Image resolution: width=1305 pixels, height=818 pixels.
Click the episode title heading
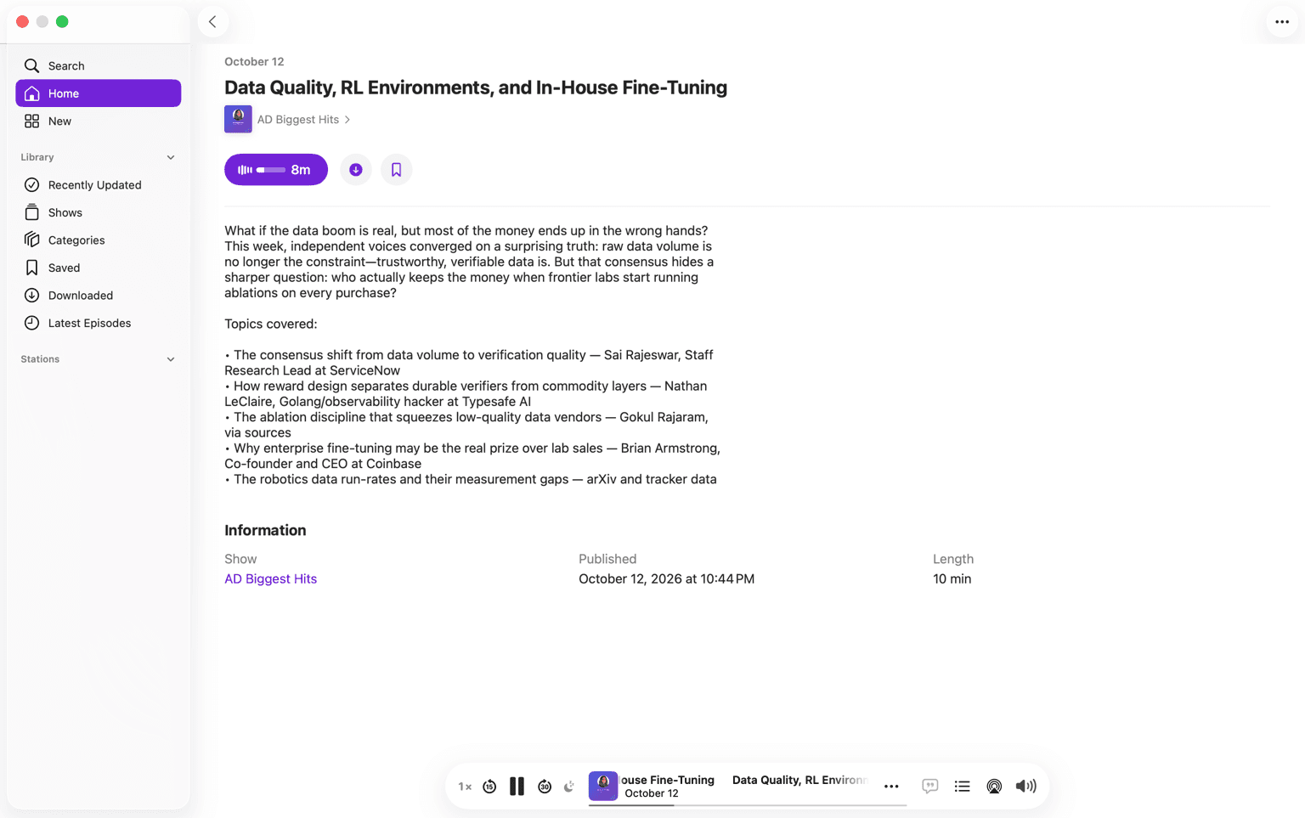pyautogui.click(x=476, y=87)
